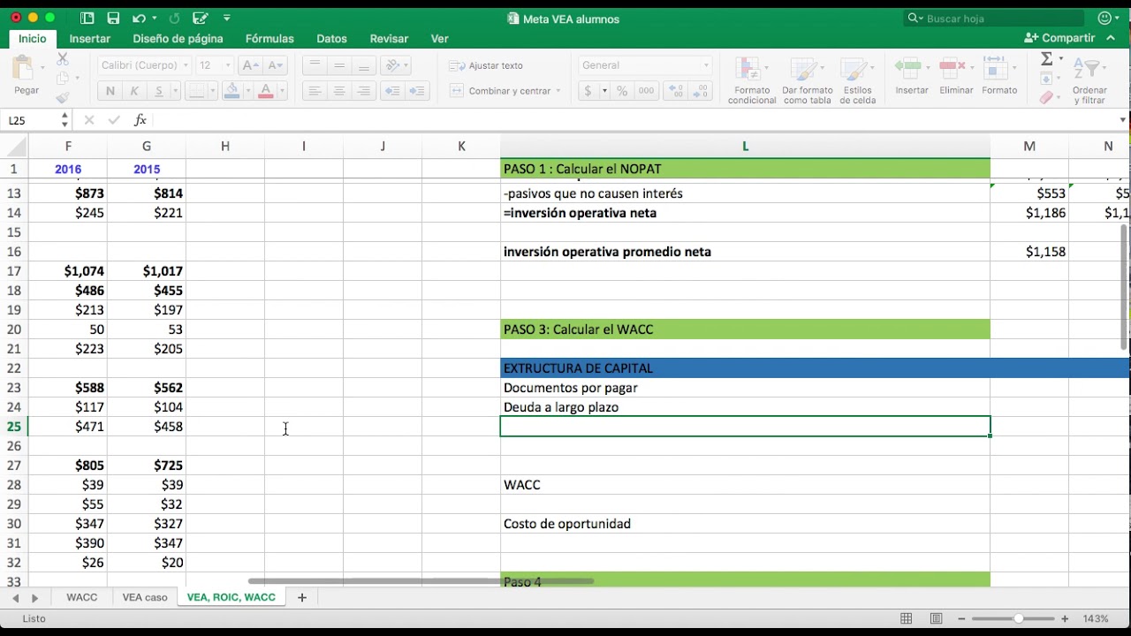This screenshot has width=1131, height=636.
Task: Click the fx insert function icon
Action: click(140, 120)
